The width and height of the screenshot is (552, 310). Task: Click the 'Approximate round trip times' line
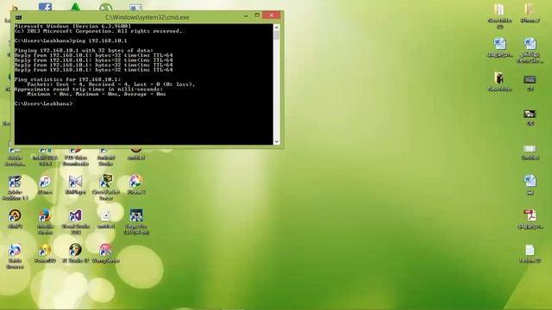(89, 90)
